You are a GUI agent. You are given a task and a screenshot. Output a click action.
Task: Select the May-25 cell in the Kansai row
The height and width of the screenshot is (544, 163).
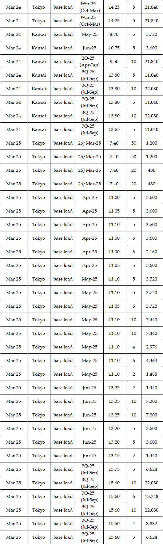pos(89,34)
